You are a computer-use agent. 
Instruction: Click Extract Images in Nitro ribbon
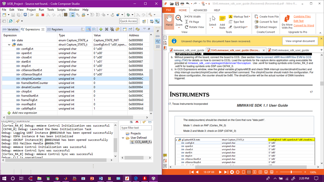266,27
